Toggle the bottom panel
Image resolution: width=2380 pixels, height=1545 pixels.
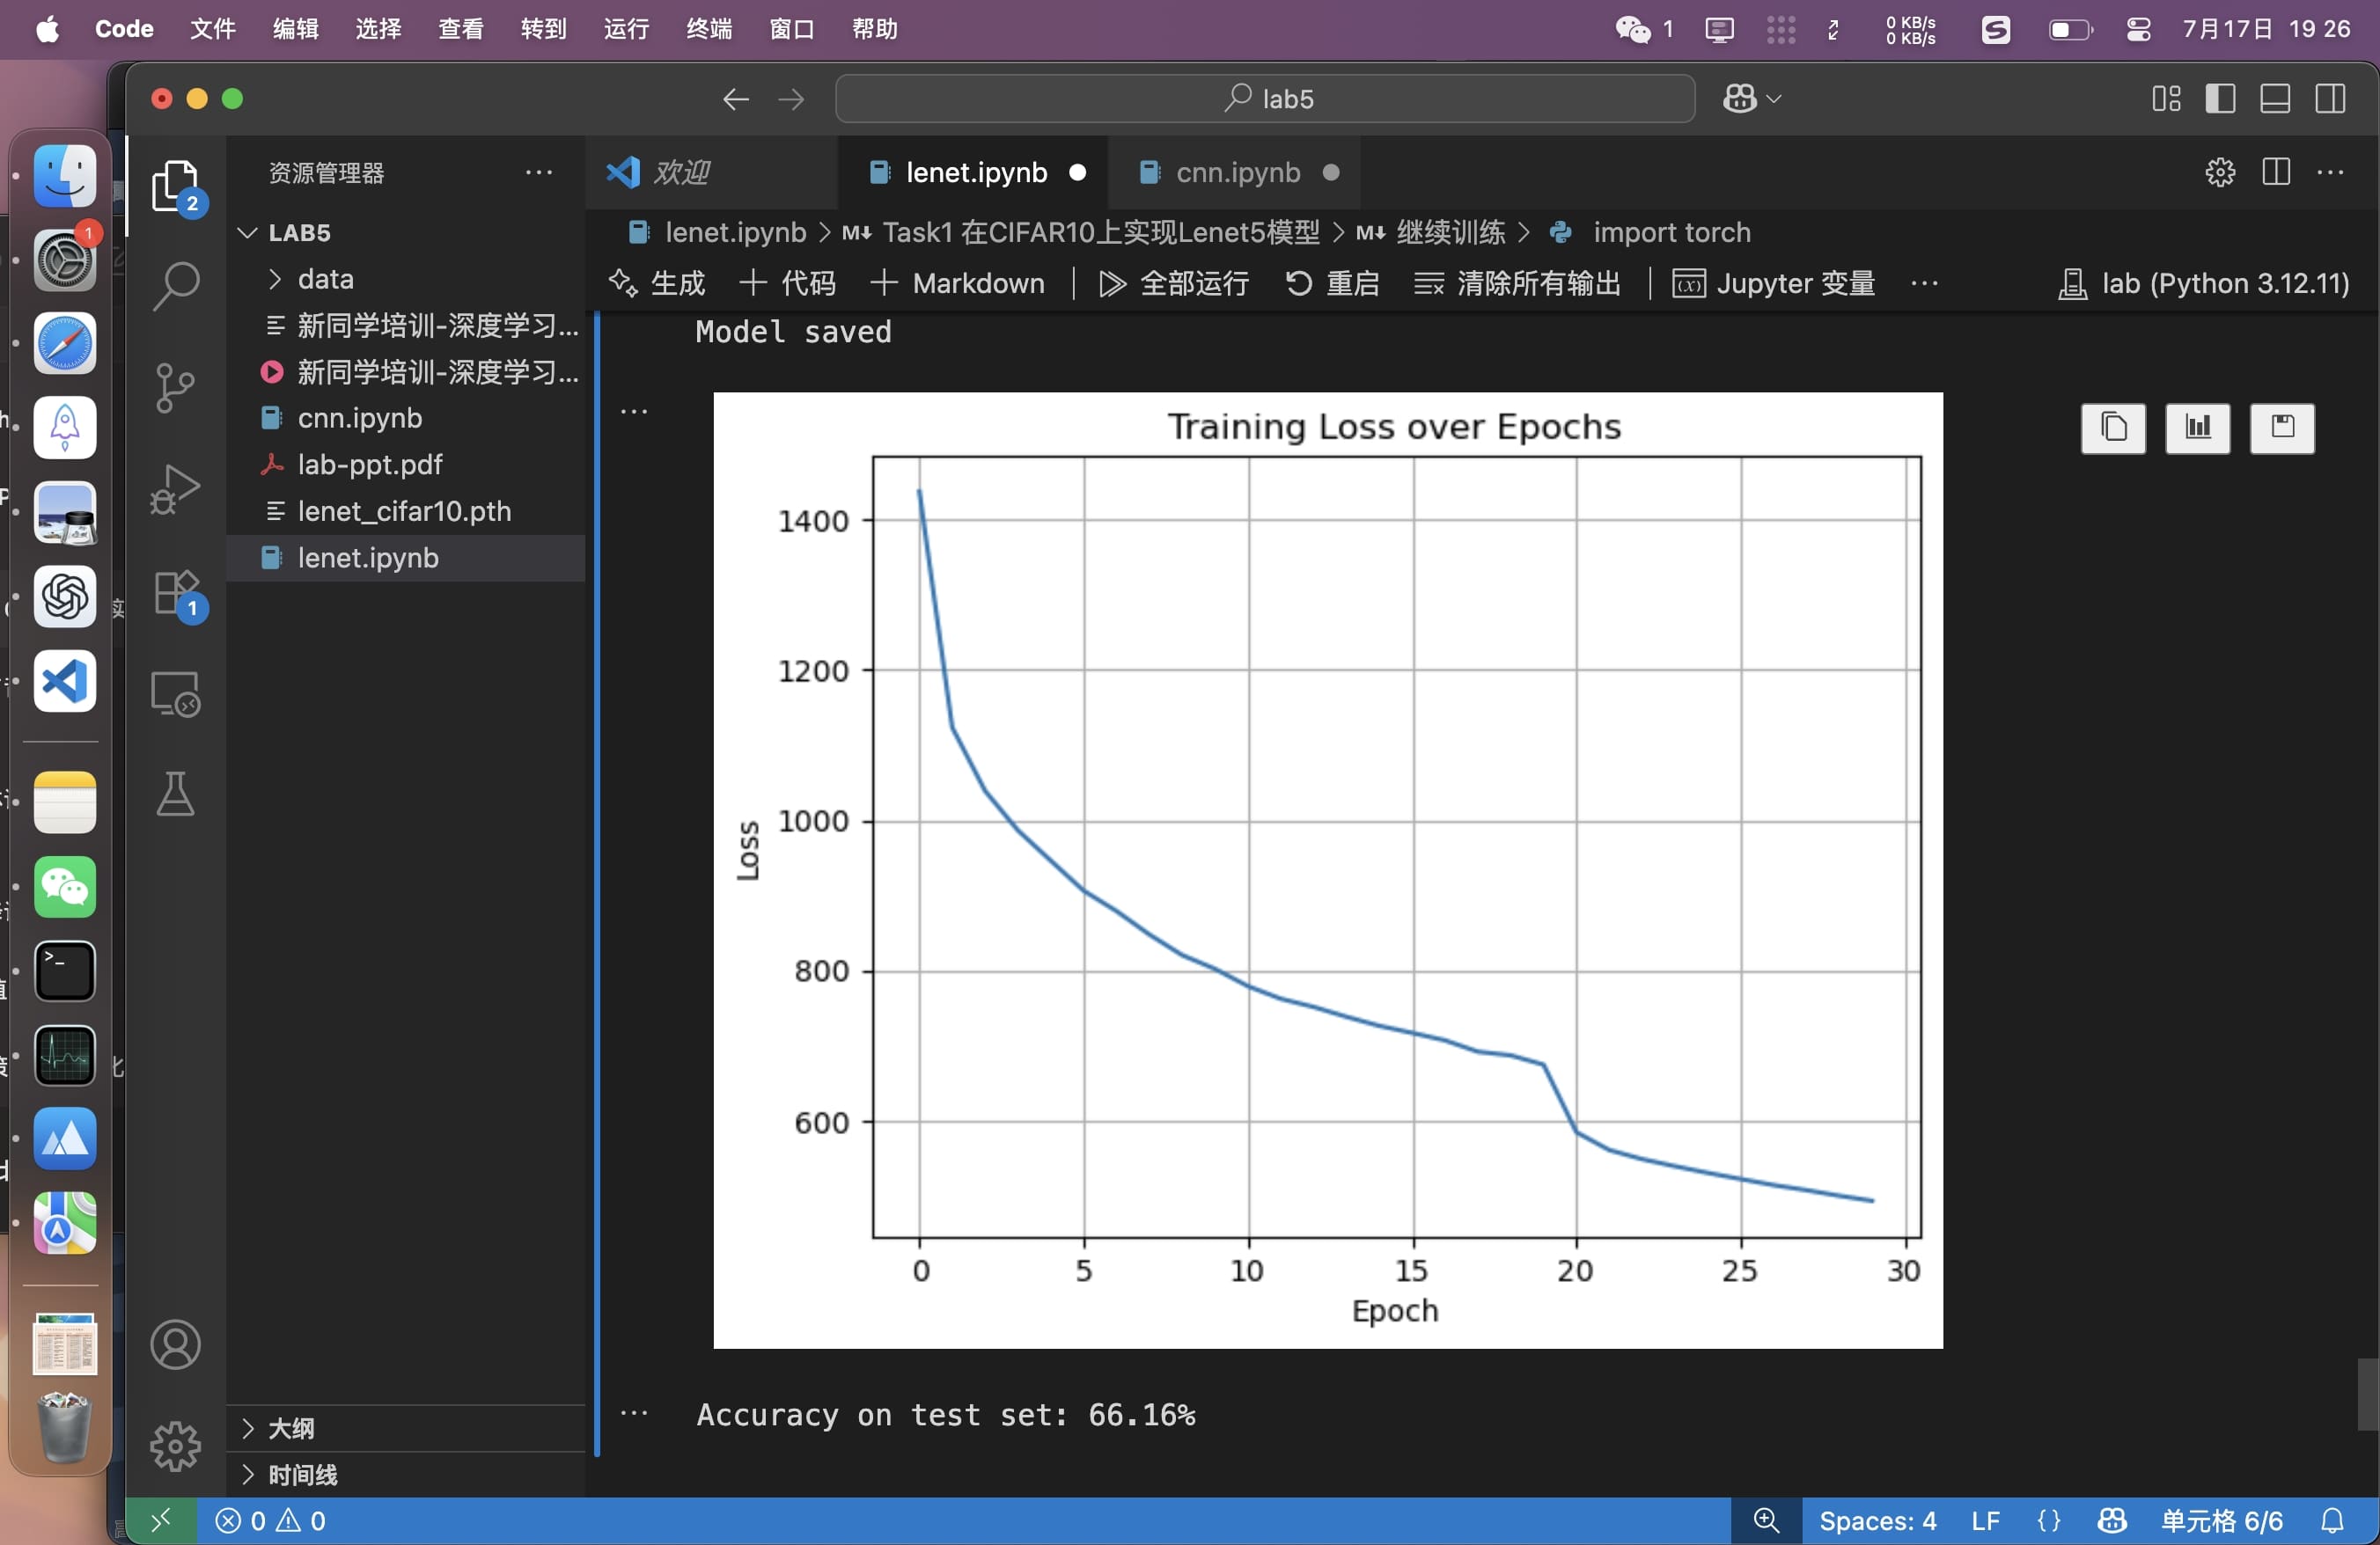pyautogui.click(x=2275, y=99)
